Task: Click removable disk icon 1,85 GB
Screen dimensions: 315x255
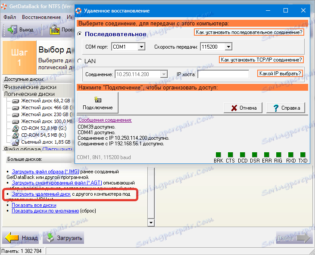Action: (x=16, y=142)
